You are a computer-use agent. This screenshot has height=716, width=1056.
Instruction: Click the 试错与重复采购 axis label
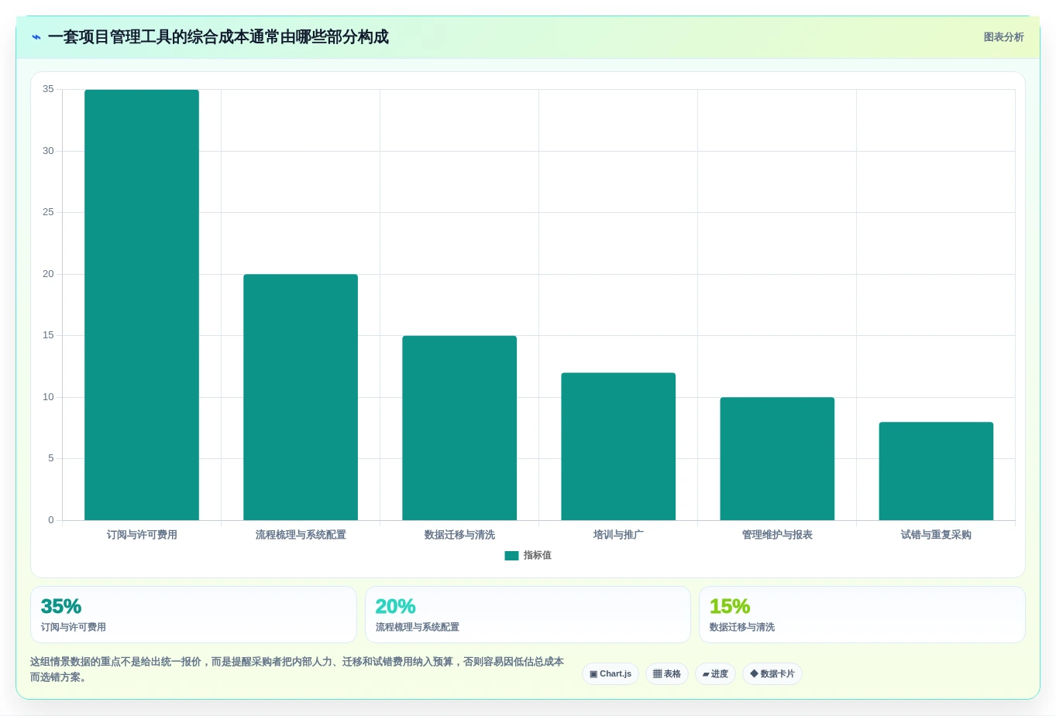pos(936,535)
